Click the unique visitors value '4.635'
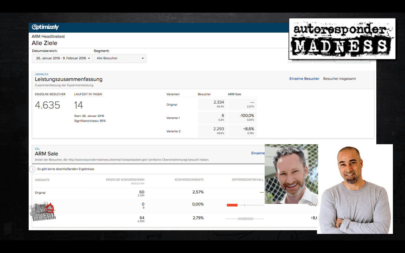Screen dimensions: 405x253 tap(48, 105)
